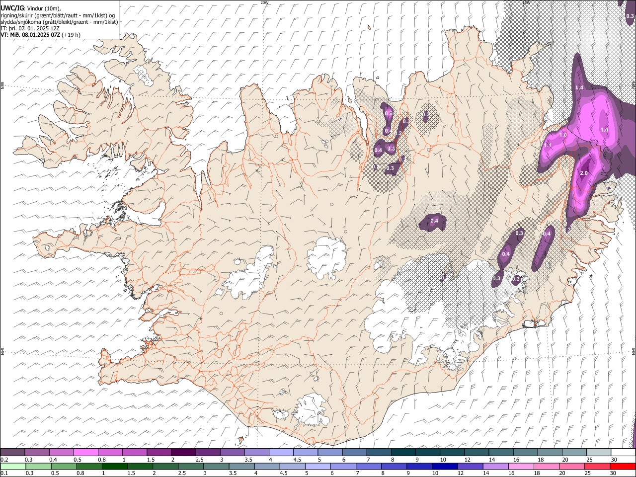Pick the violet 12 swatch in bottom row
Screen dimensions: 636x477
(x=471, y=466)
